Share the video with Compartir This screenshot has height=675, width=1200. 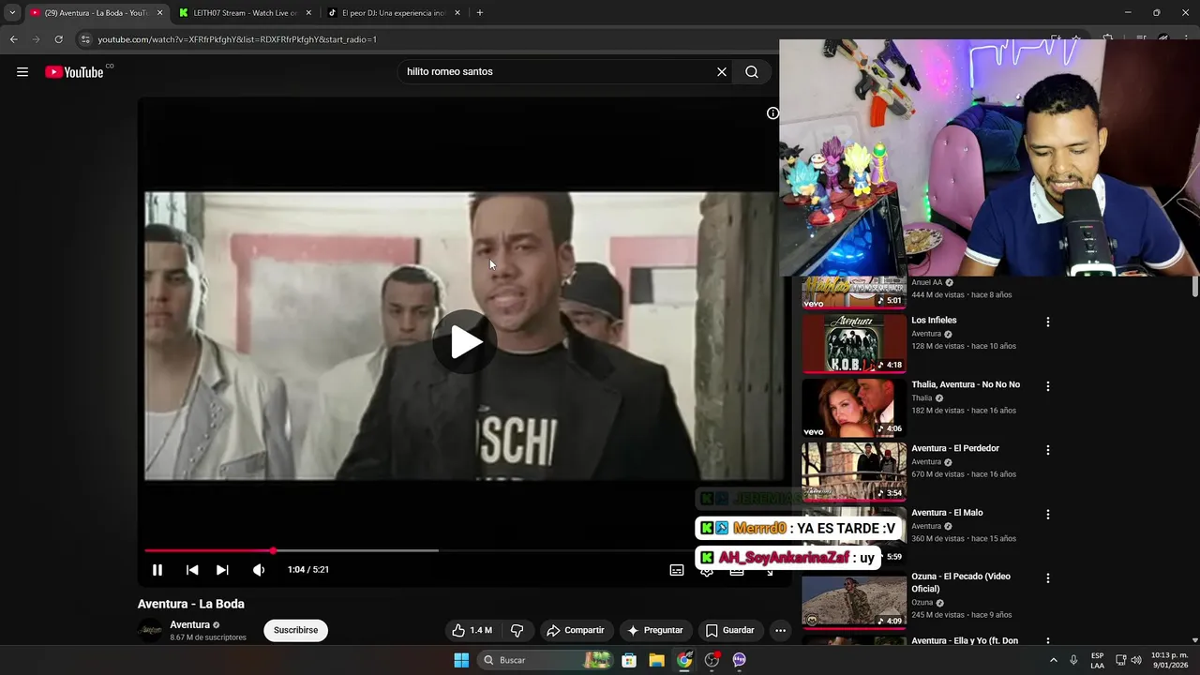click(575, 631)
